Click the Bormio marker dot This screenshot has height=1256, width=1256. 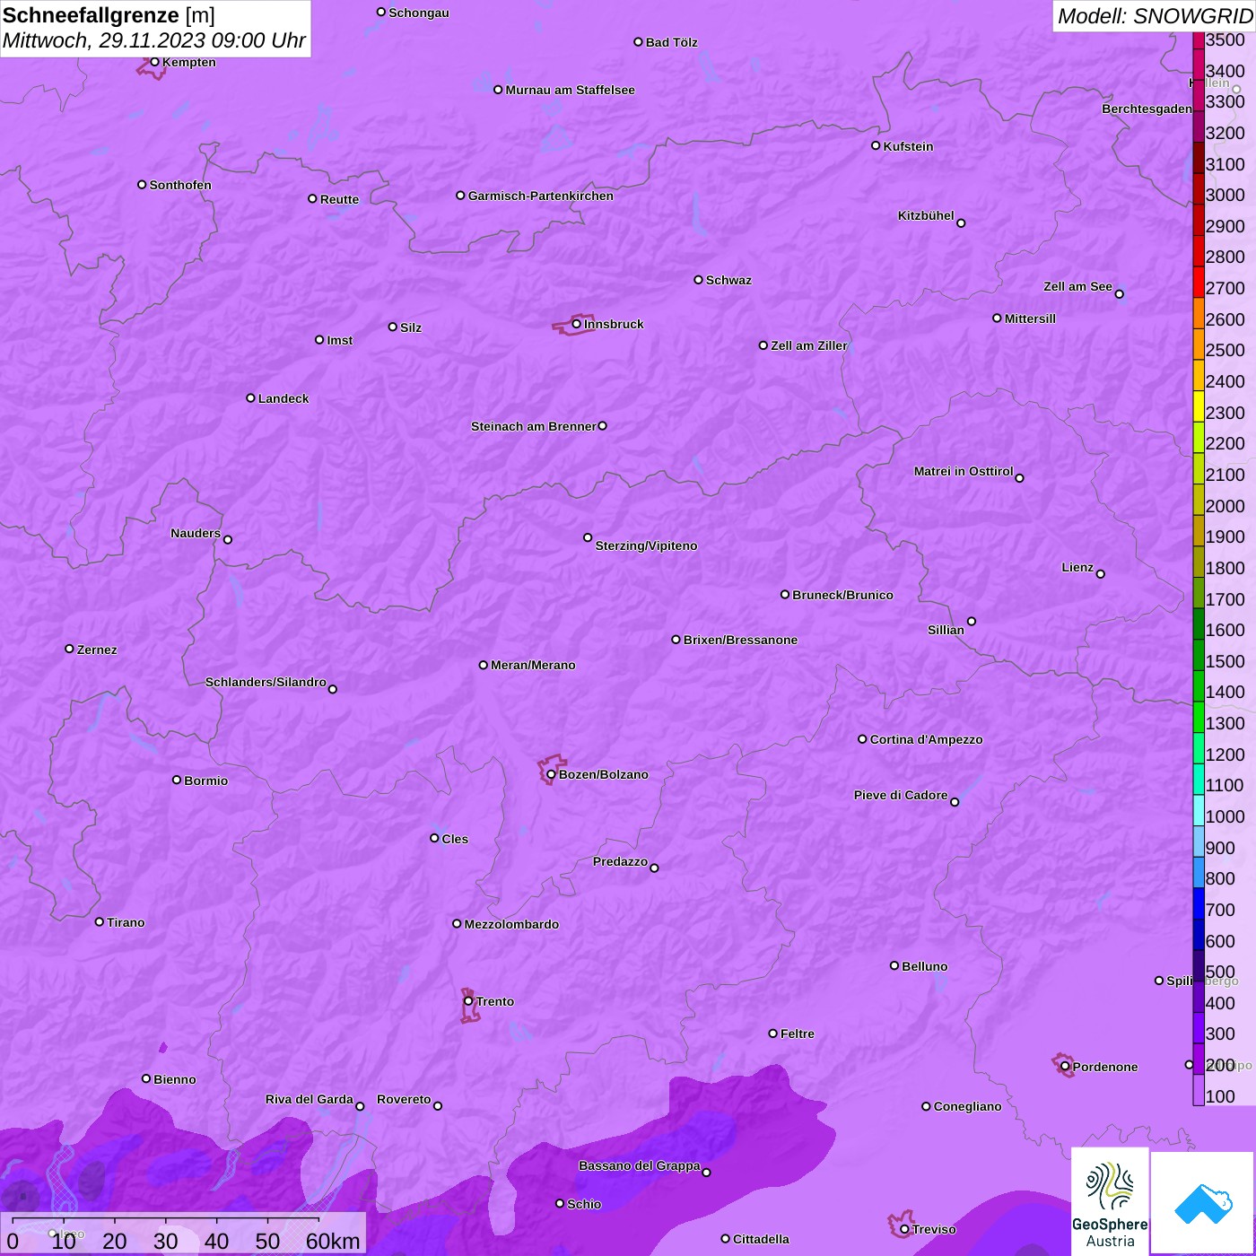click(x=177, y=780)
